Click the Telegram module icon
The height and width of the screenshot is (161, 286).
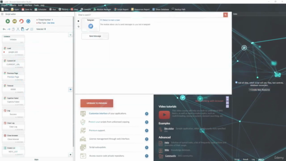coord(91,26)
